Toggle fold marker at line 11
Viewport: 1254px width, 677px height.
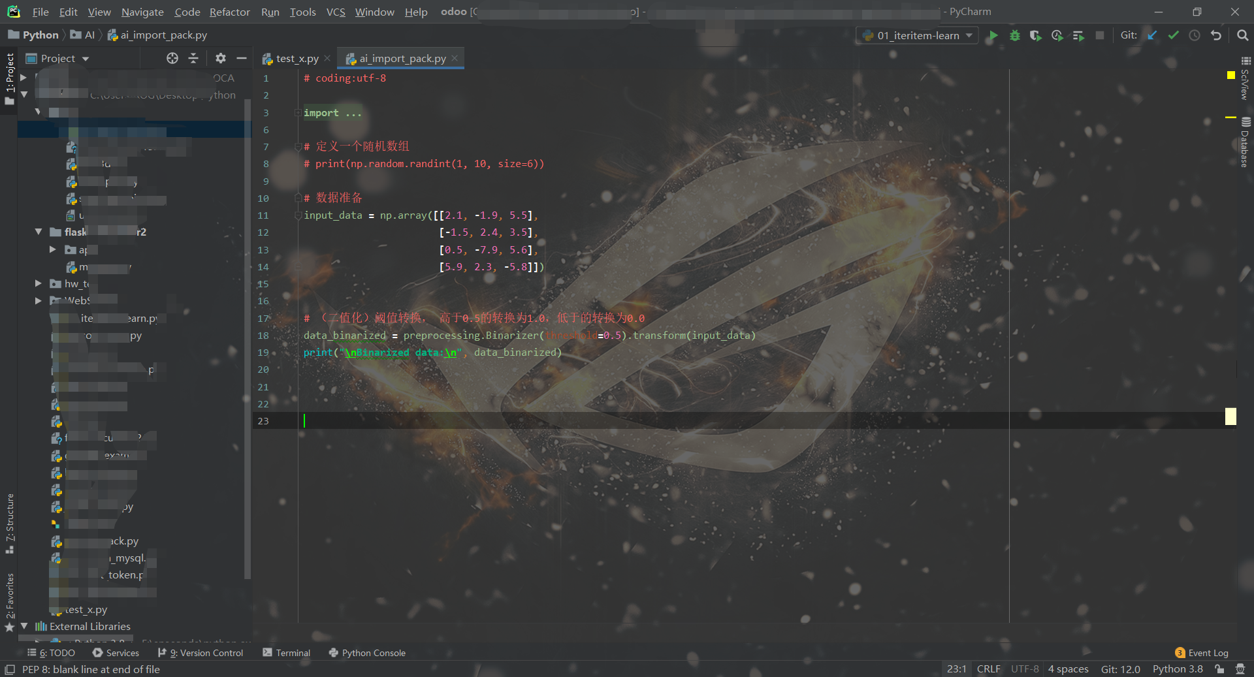click(298, 215)
